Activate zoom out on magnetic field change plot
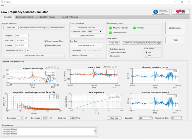Viewport: 192px width, 139px height. [x=55, y=68]
